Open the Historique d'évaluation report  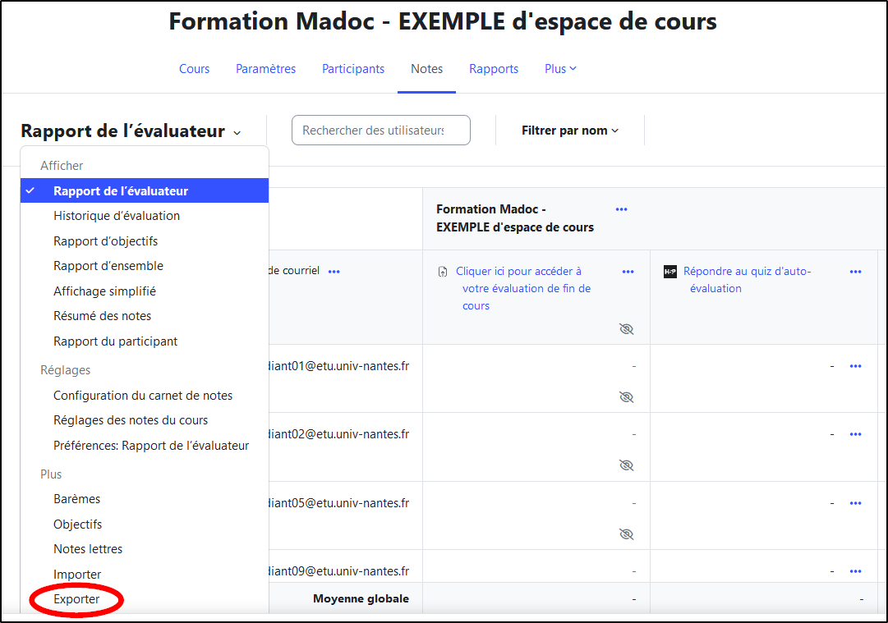117,216
